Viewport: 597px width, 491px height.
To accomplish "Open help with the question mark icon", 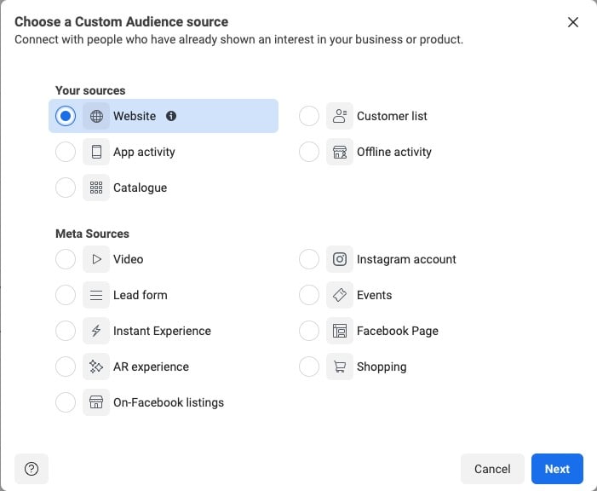I will [32, 469].
